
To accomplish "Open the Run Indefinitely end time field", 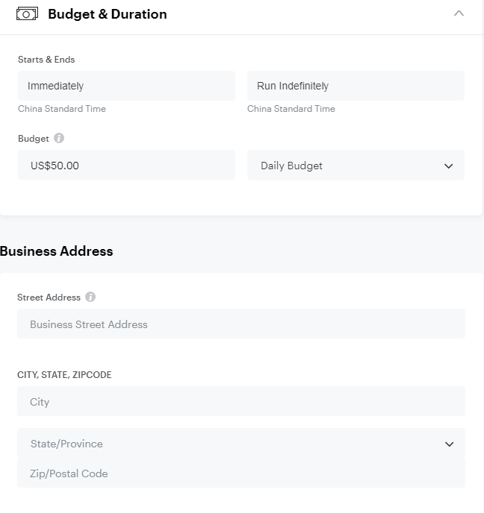I will [356, 86].
